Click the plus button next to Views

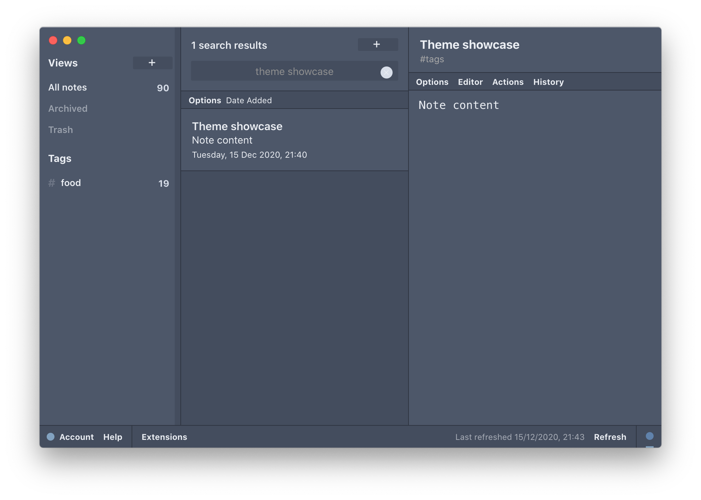[x=152, y=63]
